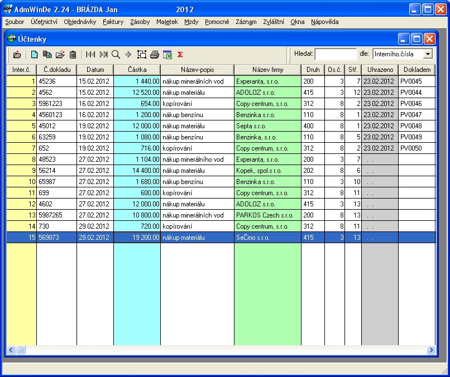450x377 pixels.
Task: Open the 'dle' Interního.čísla dropdown
Action: (428, 54)
